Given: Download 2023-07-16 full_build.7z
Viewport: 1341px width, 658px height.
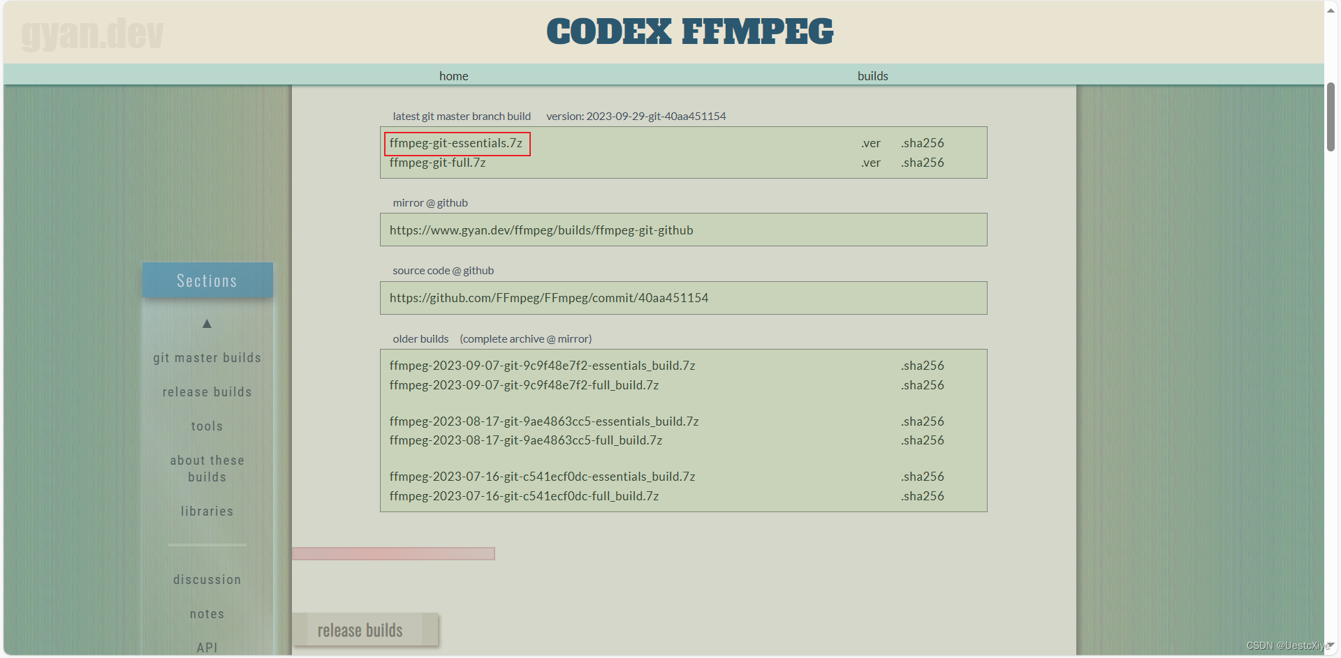Looking at the screenshot, I should coord(524,496).
